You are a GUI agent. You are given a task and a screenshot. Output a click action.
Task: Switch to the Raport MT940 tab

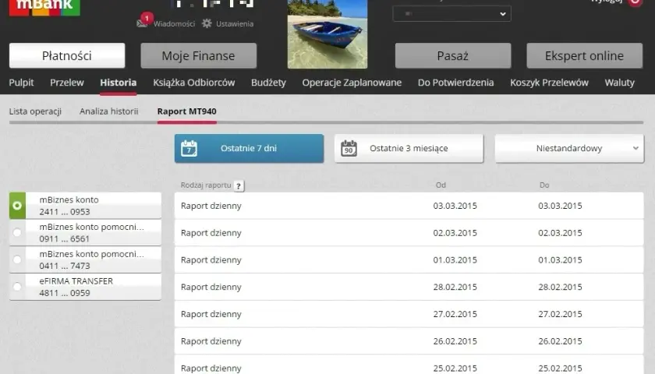point(186,111)
